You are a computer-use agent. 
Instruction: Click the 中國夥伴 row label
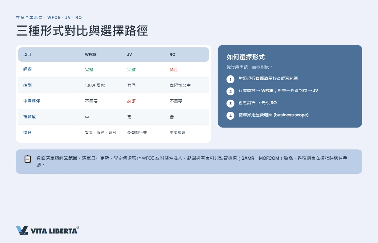tap(32, 101)
